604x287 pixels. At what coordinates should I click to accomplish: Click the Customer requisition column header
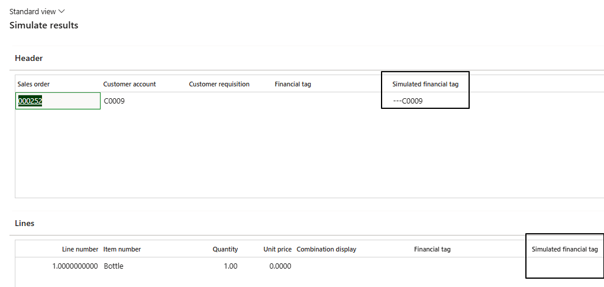tap(219, 84)
